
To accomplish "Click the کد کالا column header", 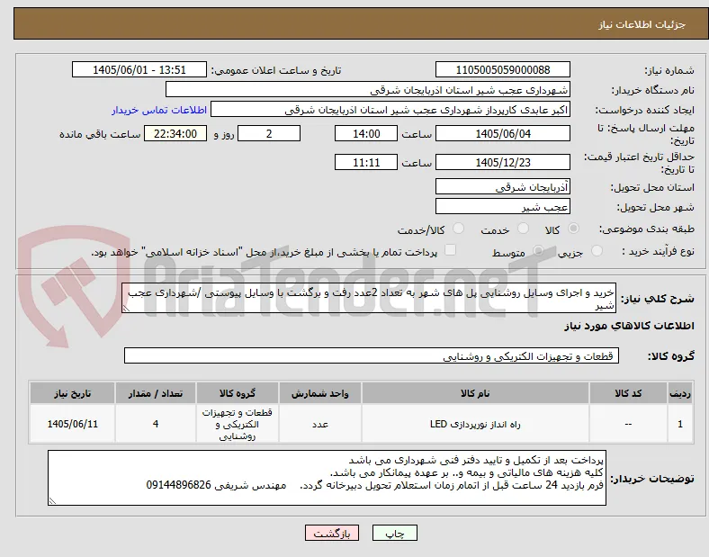I will pyautogui.click(x=628, y=393).
